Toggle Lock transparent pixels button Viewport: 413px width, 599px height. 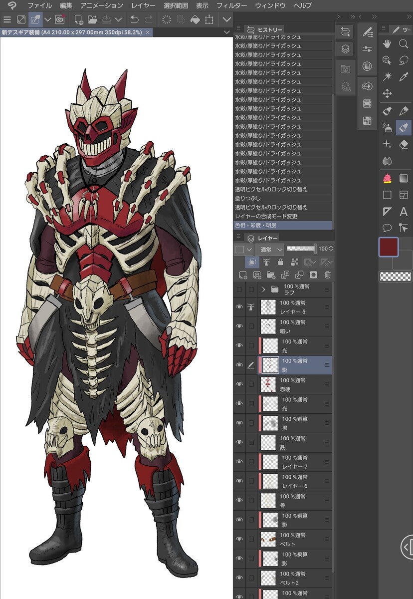[x=294, y=262]
